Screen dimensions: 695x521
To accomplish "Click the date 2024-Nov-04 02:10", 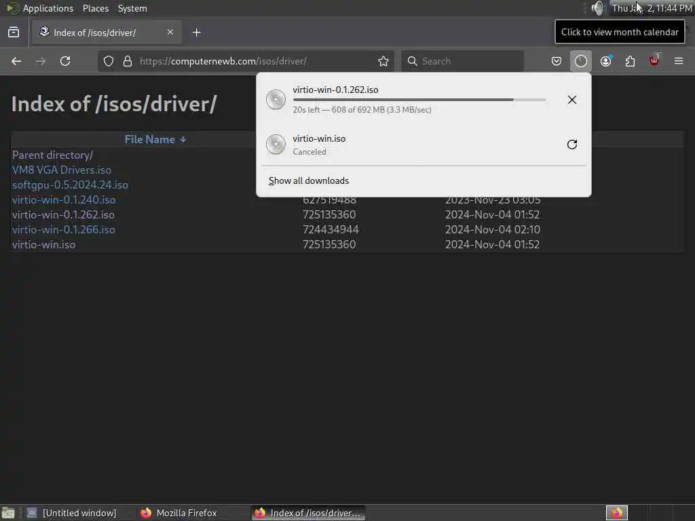I will pyautogui.click(x=493, y=229).
